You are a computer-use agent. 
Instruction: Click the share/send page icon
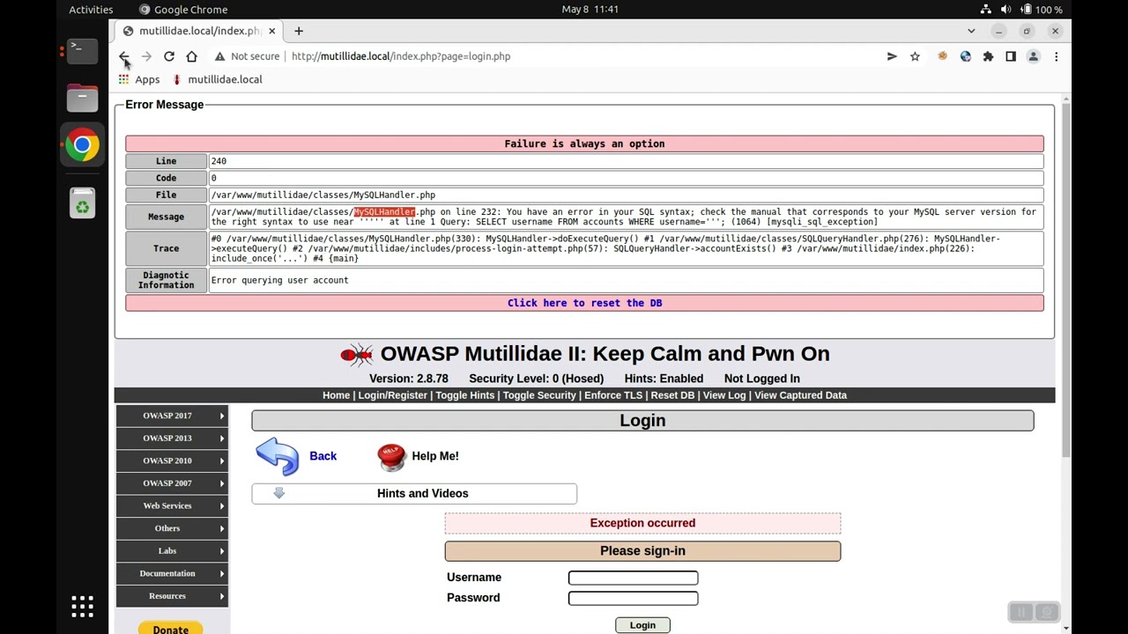tap(892, 56)
